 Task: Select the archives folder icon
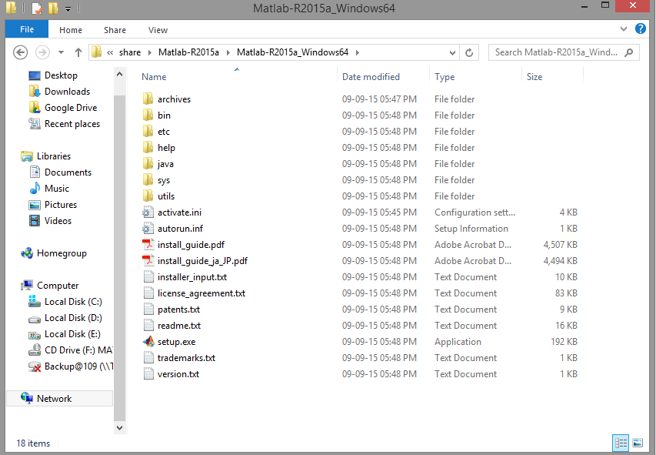point(148,99)
